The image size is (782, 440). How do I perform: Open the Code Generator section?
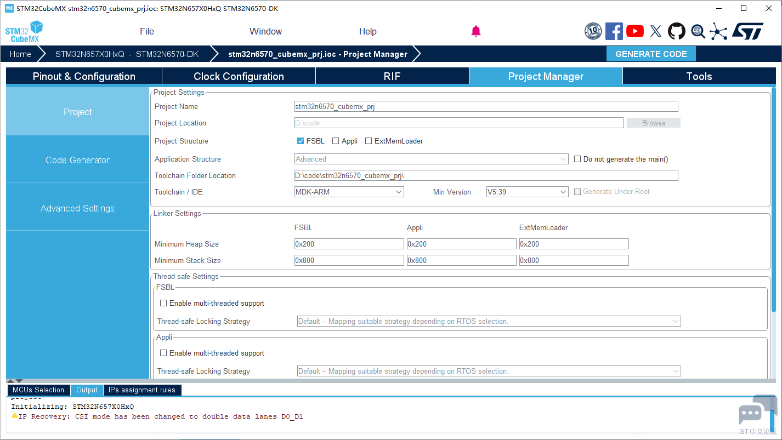[78, 160]
